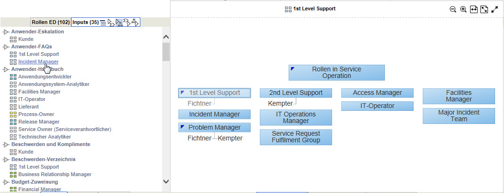Select the Service Request Fulfilment Group box
The image size is (504, 193).
coord(296,137)
